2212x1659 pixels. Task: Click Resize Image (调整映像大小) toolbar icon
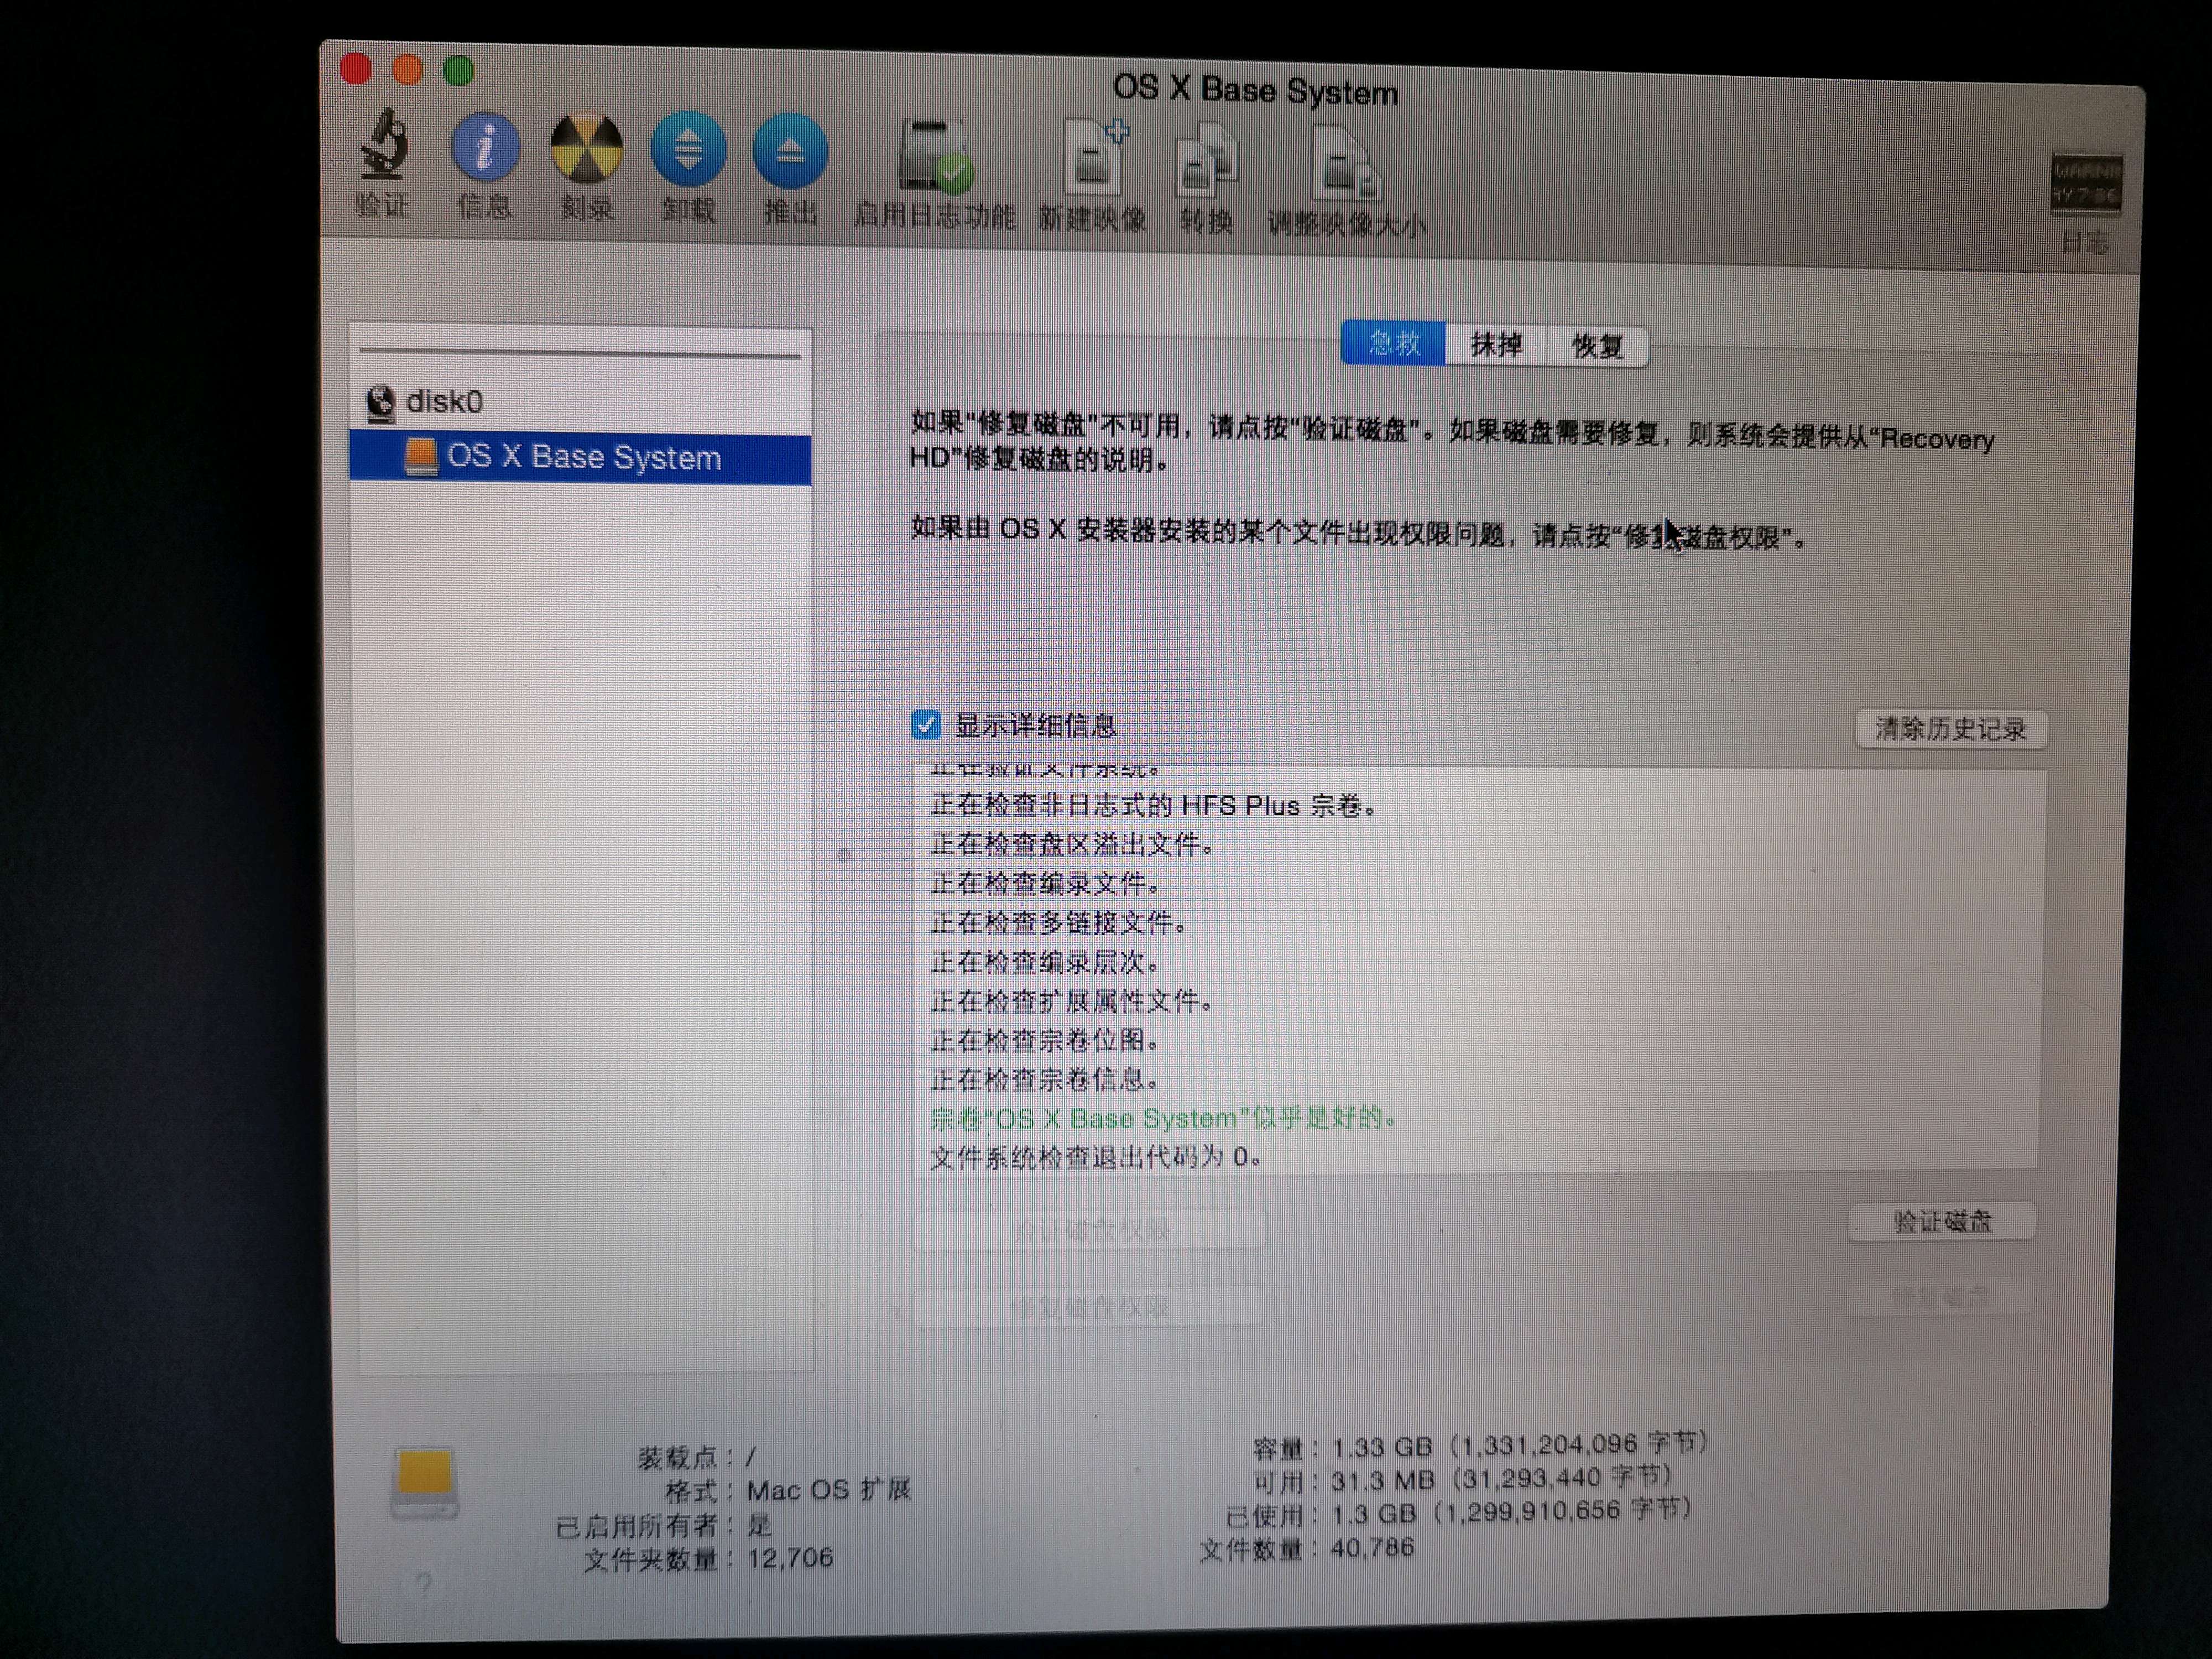coord(1346,163)
